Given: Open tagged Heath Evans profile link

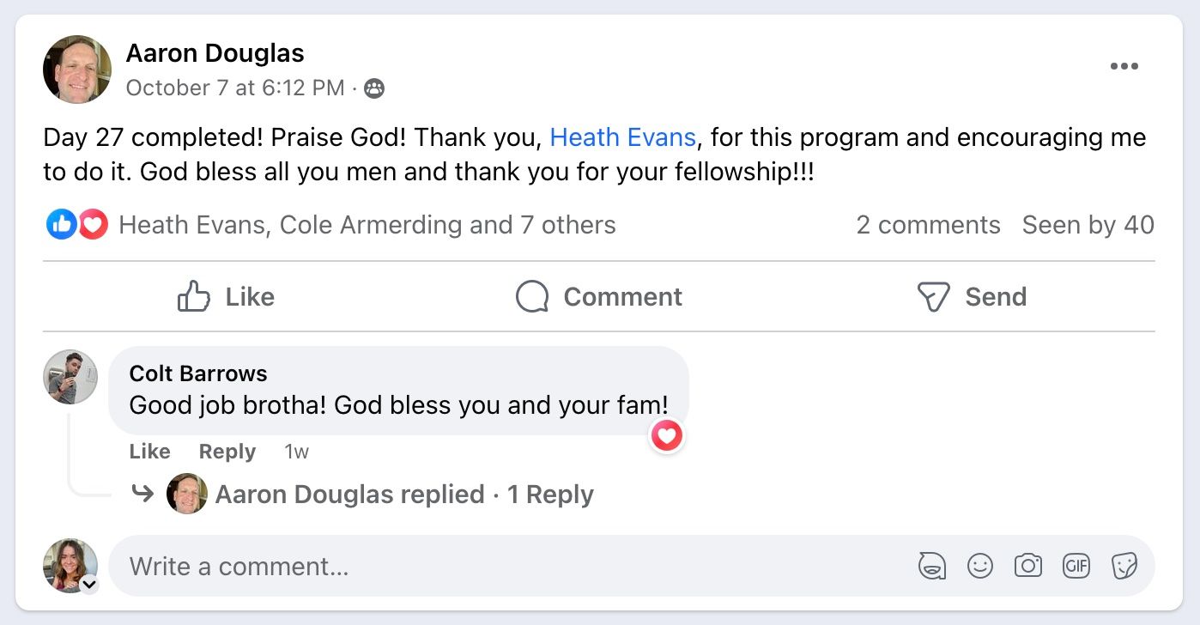Looking at the screenshot, I should [x=622, y=137].
